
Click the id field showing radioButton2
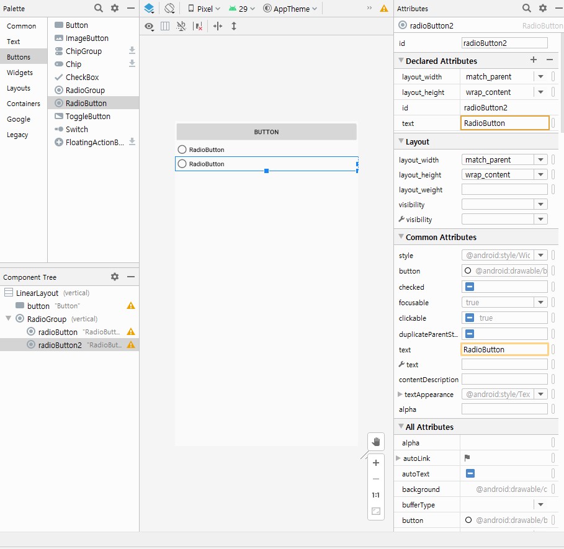(504, 43)
